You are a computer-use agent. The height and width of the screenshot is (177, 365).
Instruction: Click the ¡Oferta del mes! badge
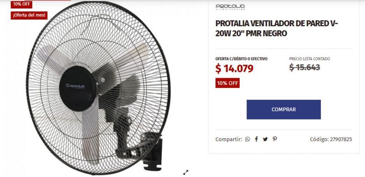(29, 15)
